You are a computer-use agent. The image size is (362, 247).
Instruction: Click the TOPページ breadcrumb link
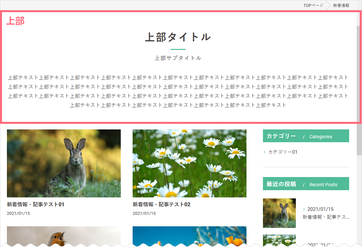313,5
